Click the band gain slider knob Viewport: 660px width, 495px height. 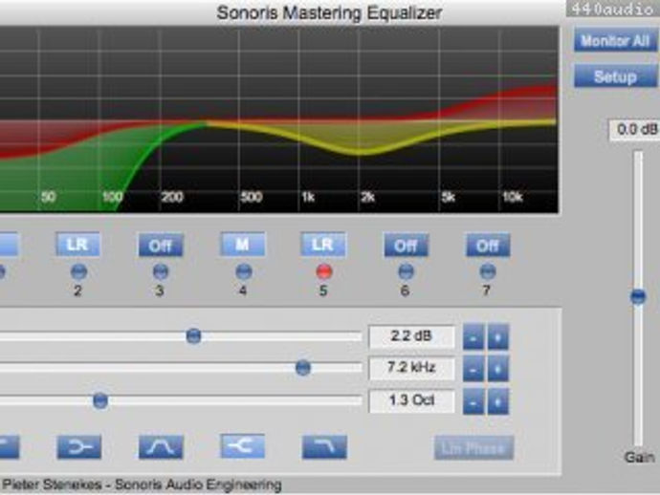coord(193,335)
